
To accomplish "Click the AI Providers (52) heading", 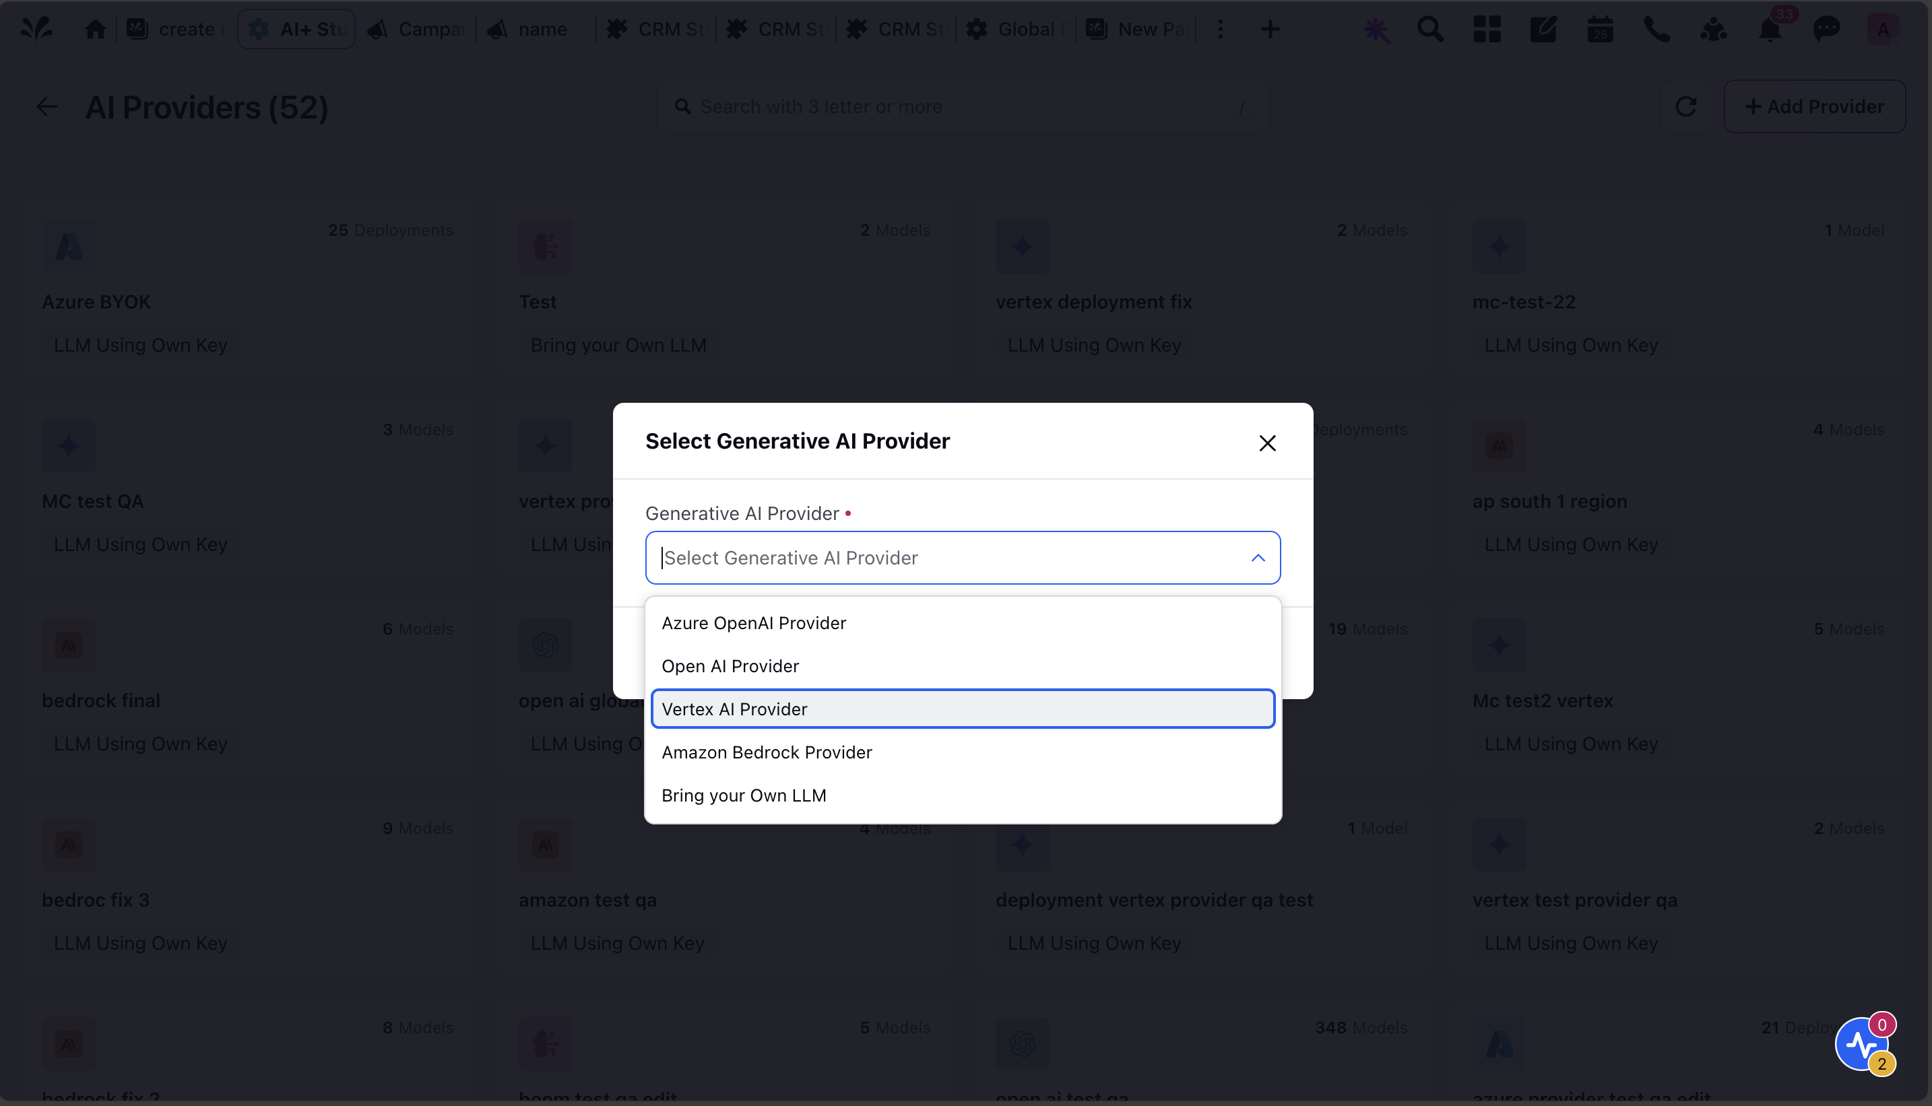I will pyautogui.click(x=207, y=107).
